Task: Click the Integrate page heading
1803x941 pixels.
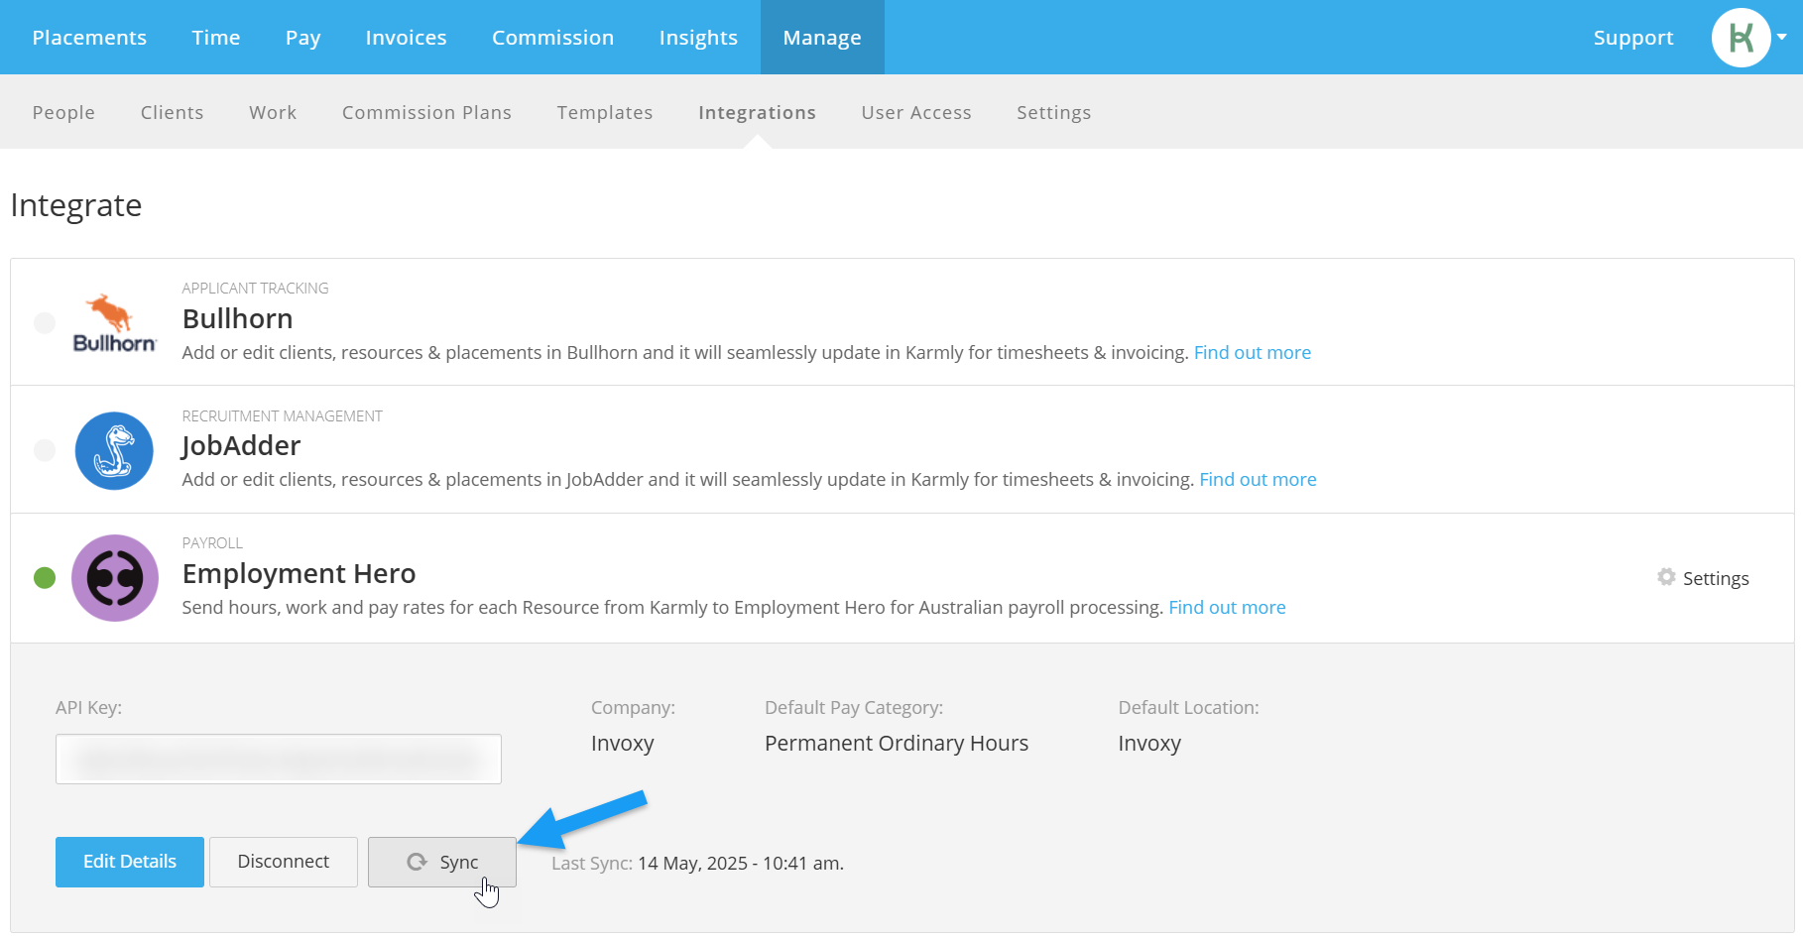Action: [76, 205]
